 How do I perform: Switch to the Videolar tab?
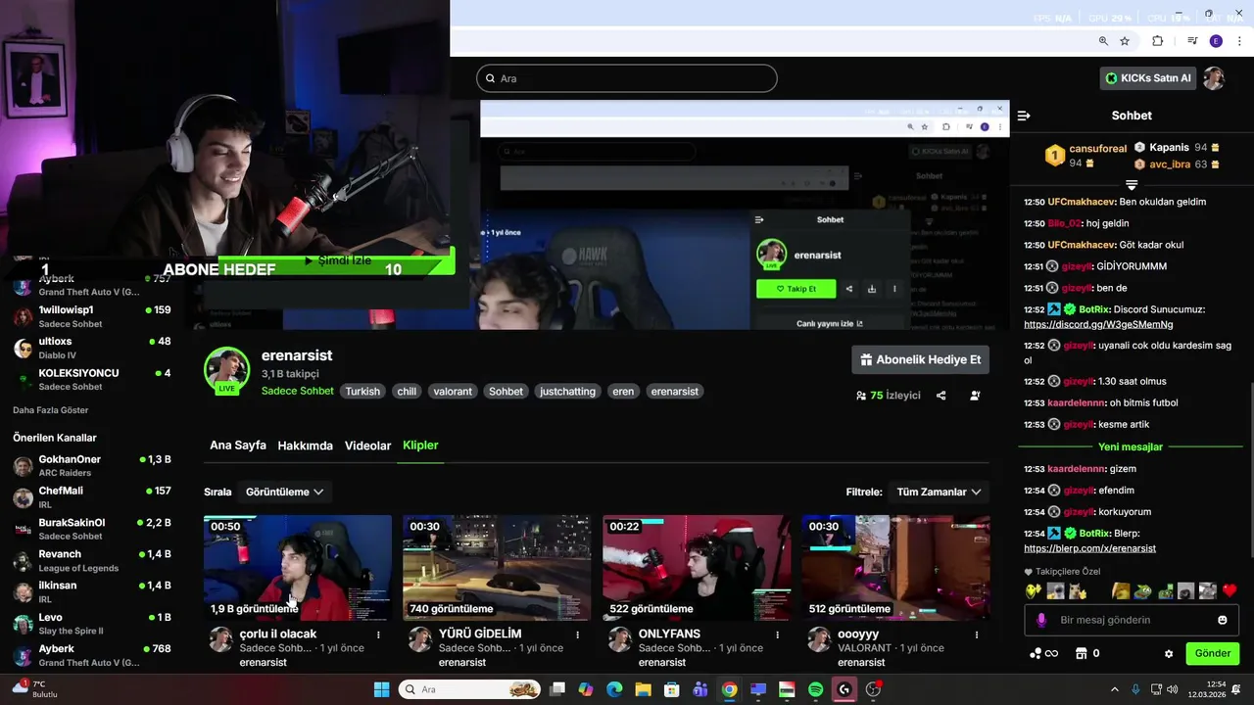point(368,446)
